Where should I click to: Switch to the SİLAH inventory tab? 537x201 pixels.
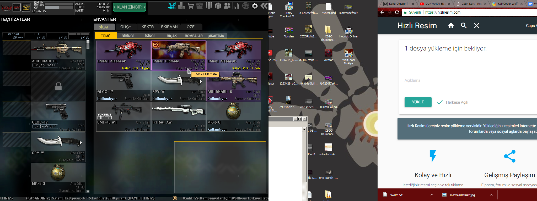coord(104,27)
